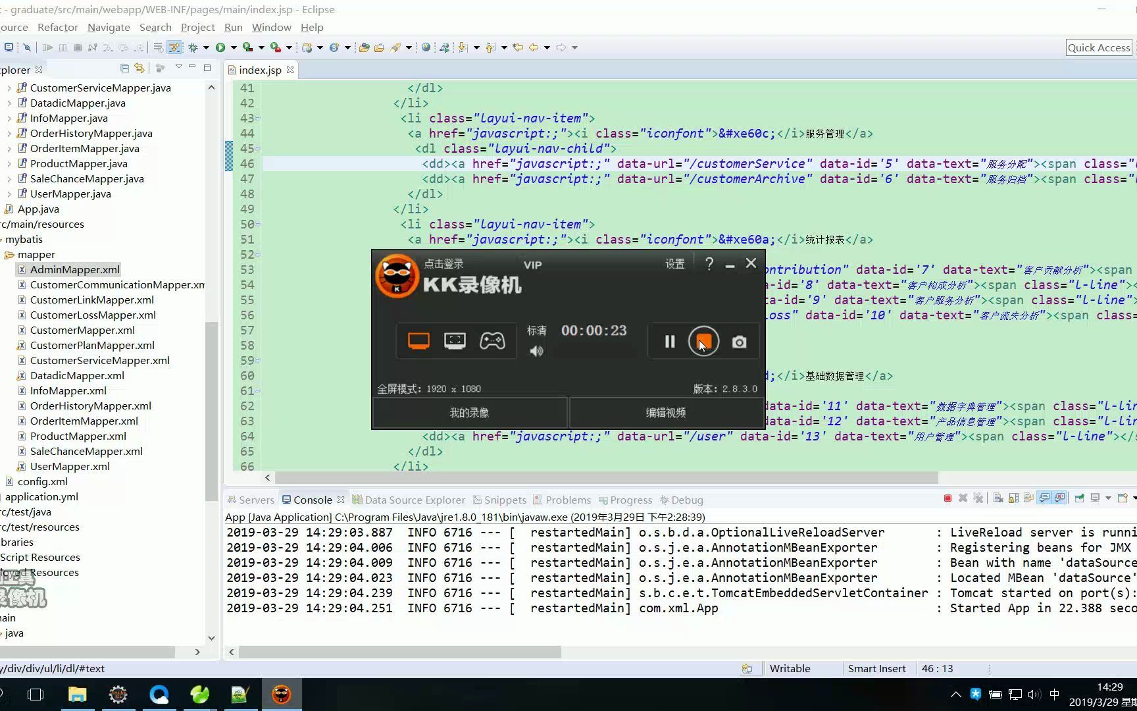1137x711 pixels.
Task: Click the Search flashlight icon in toolbar
Action: click(x=395, y=47)
